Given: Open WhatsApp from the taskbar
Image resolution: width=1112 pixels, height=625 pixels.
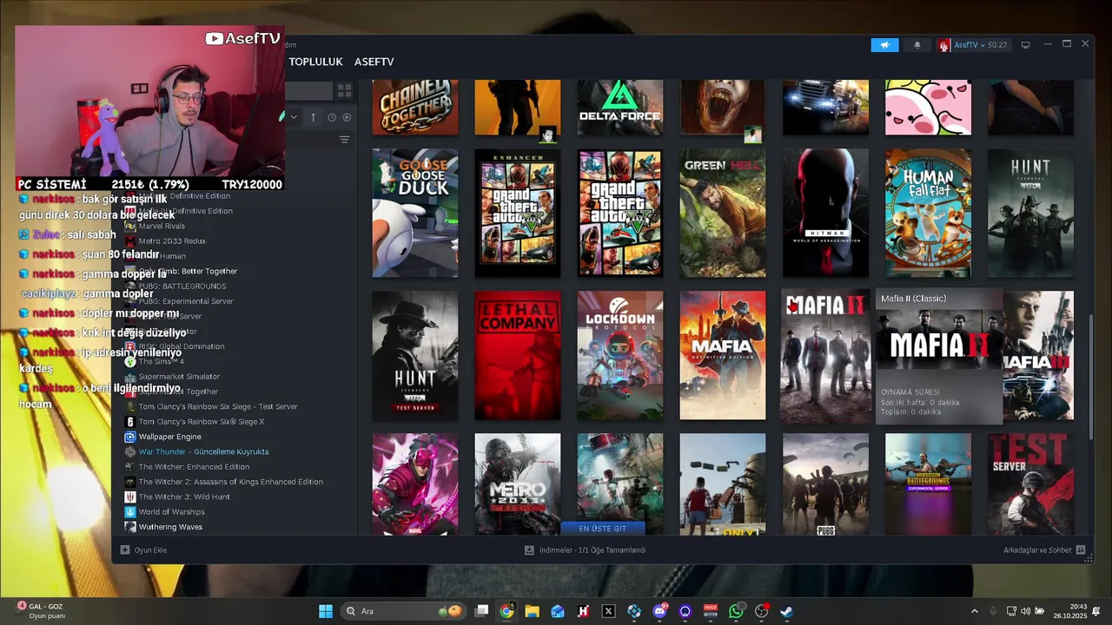Looking at the screenshot, I should pyautogui.click(x=736, y=611).
